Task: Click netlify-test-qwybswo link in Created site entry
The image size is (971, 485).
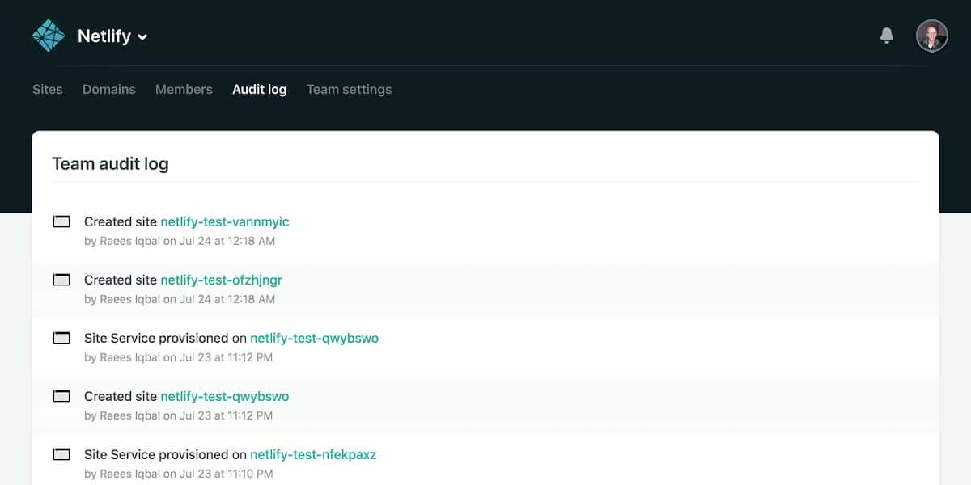Action: (x=224, y=396)
